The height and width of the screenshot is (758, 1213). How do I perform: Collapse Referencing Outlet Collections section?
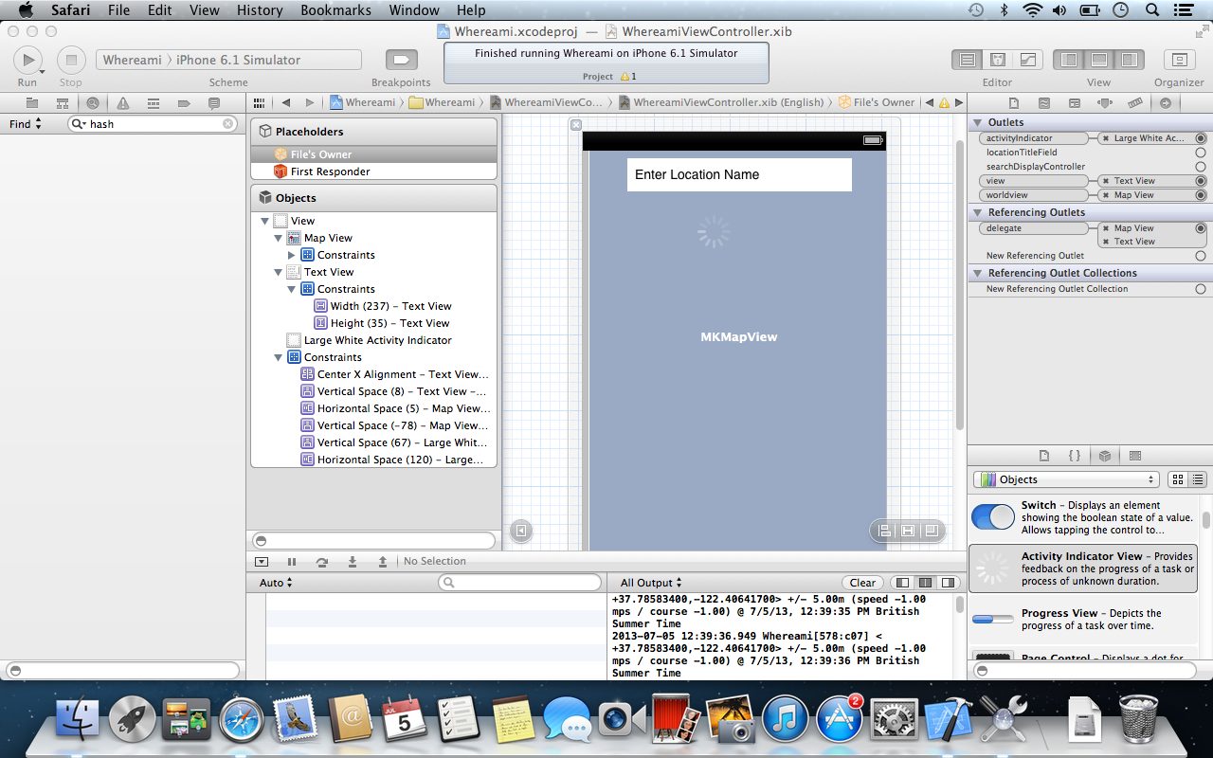(978, 273)
